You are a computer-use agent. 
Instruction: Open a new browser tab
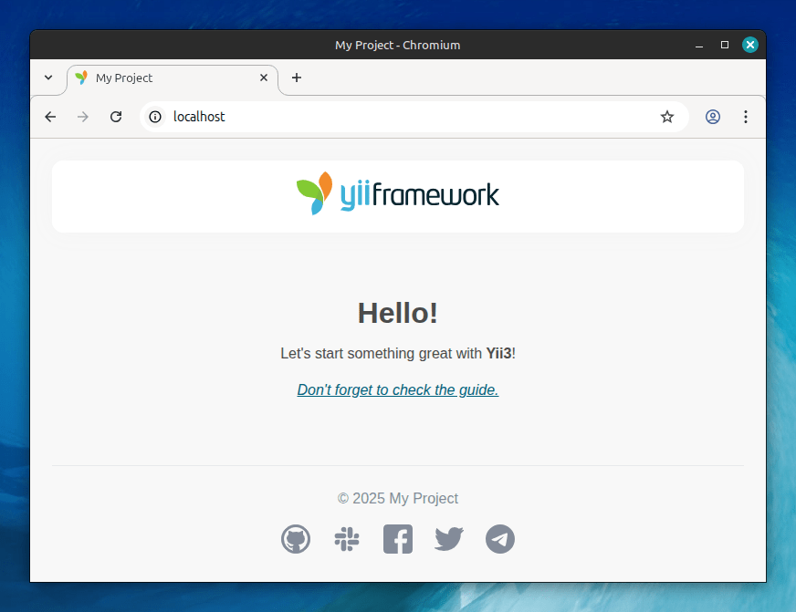coord(296,78)
